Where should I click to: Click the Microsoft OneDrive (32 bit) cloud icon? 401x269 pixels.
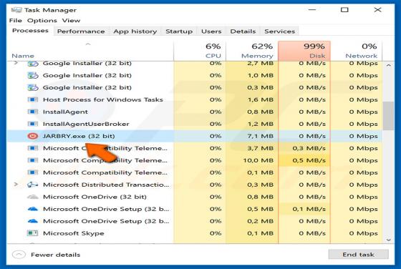point(33,197)
